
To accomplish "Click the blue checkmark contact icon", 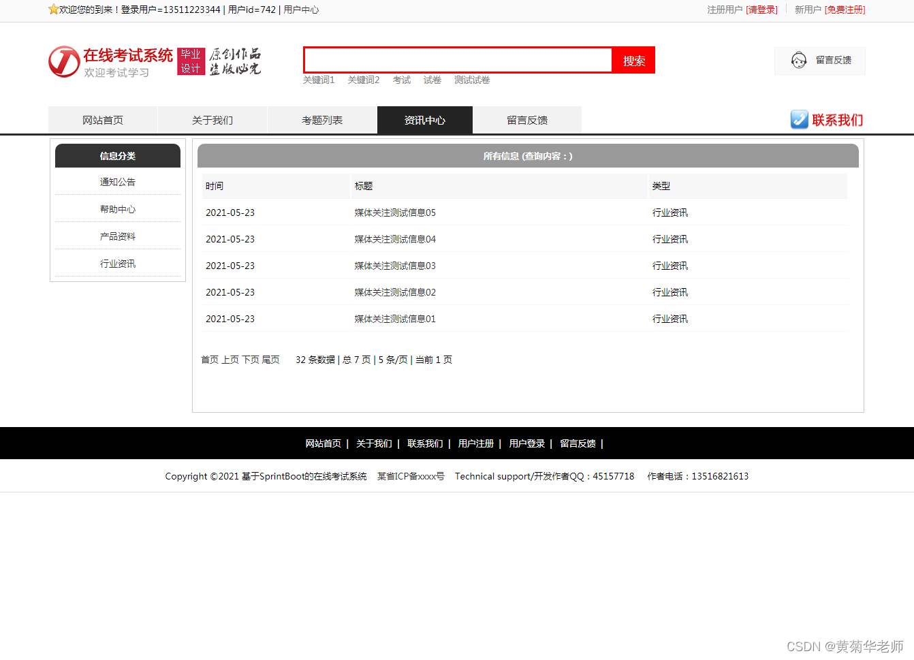I will pyautogui.click(x=799, y=120).
